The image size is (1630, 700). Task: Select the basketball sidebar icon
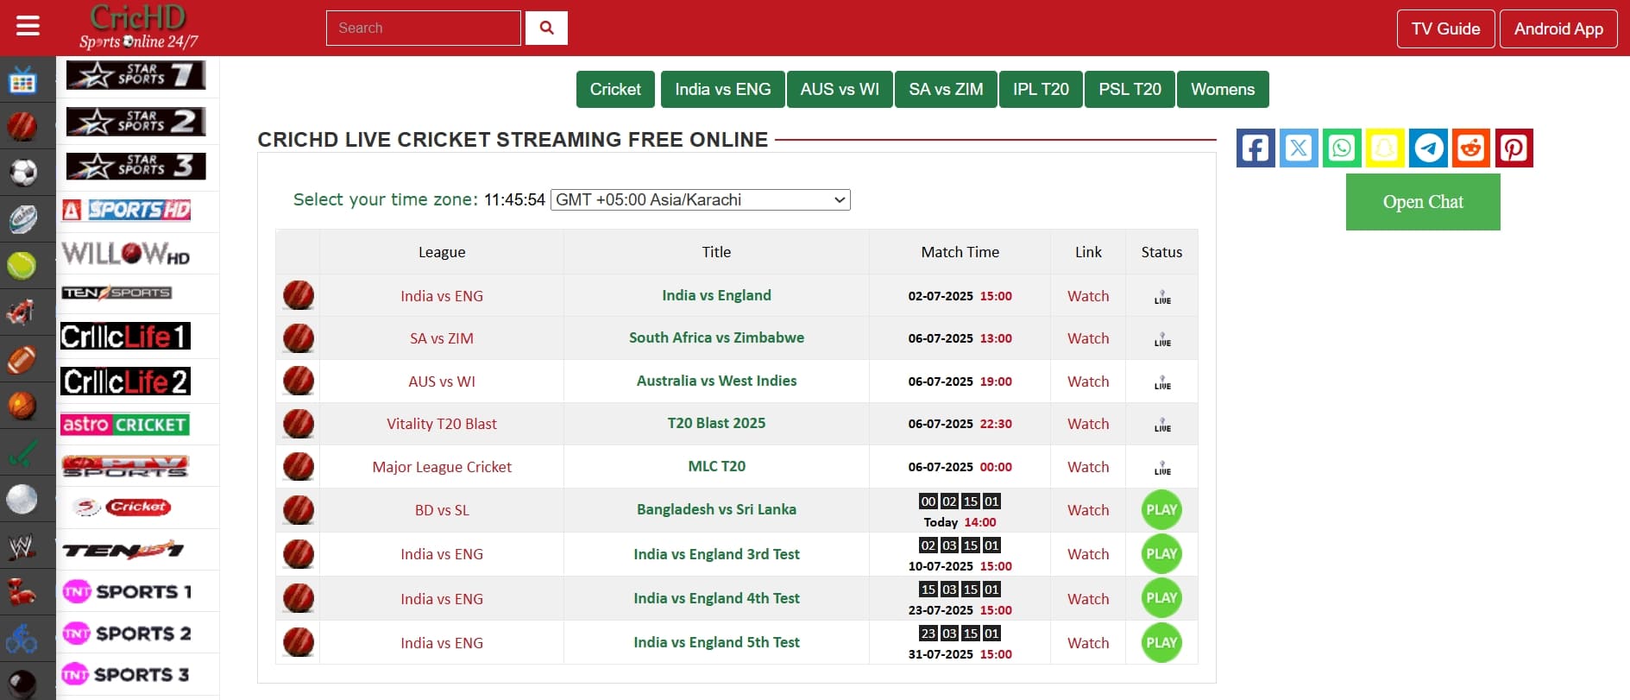[x=22, y=405]
